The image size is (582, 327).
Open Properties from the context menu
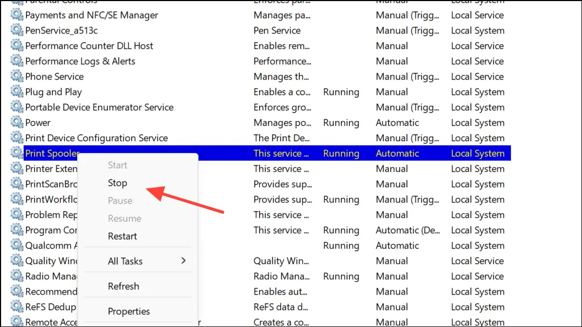pyautogui.click(x=129, y=311)
